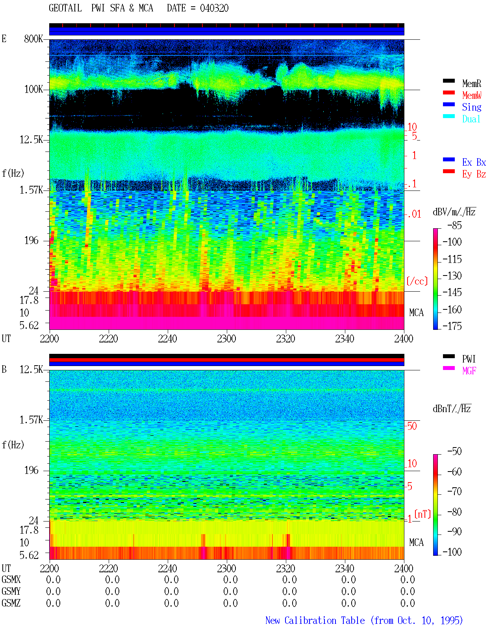Click the magenta 5.62 Hz MCA band in the E panel

226,323
